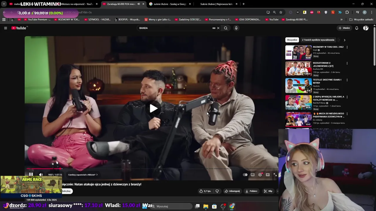This screenshot has width=376, height=211.
Task: Open the 'IZAK ODPOWIADA...' bookmark
Action: (247, 20)
